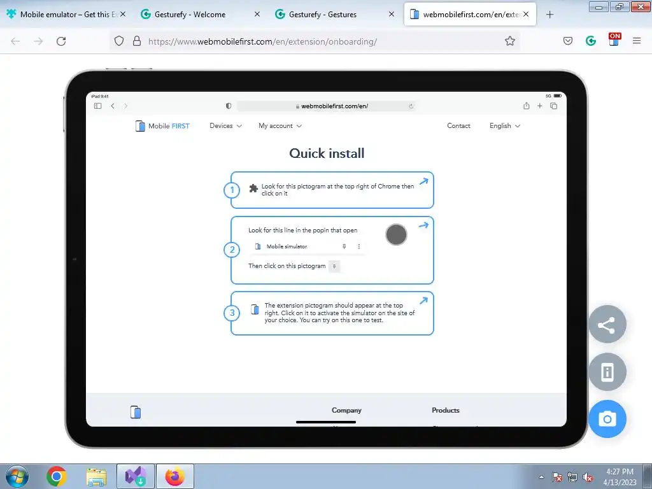Image resolution: width=652 pixels, height=489 pixels.
Task: Click the phone pictogram in step 3
Action: [255, 309]
